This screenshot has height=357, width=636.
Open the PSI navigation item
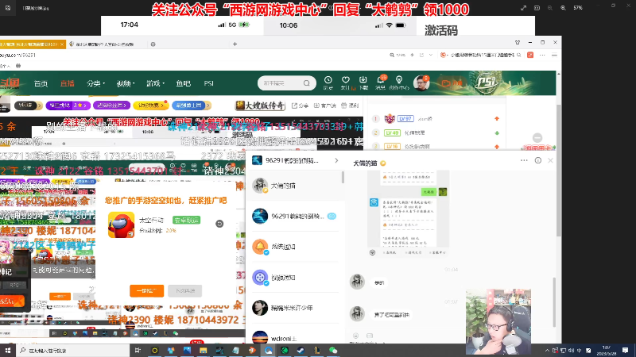point(208,83)
